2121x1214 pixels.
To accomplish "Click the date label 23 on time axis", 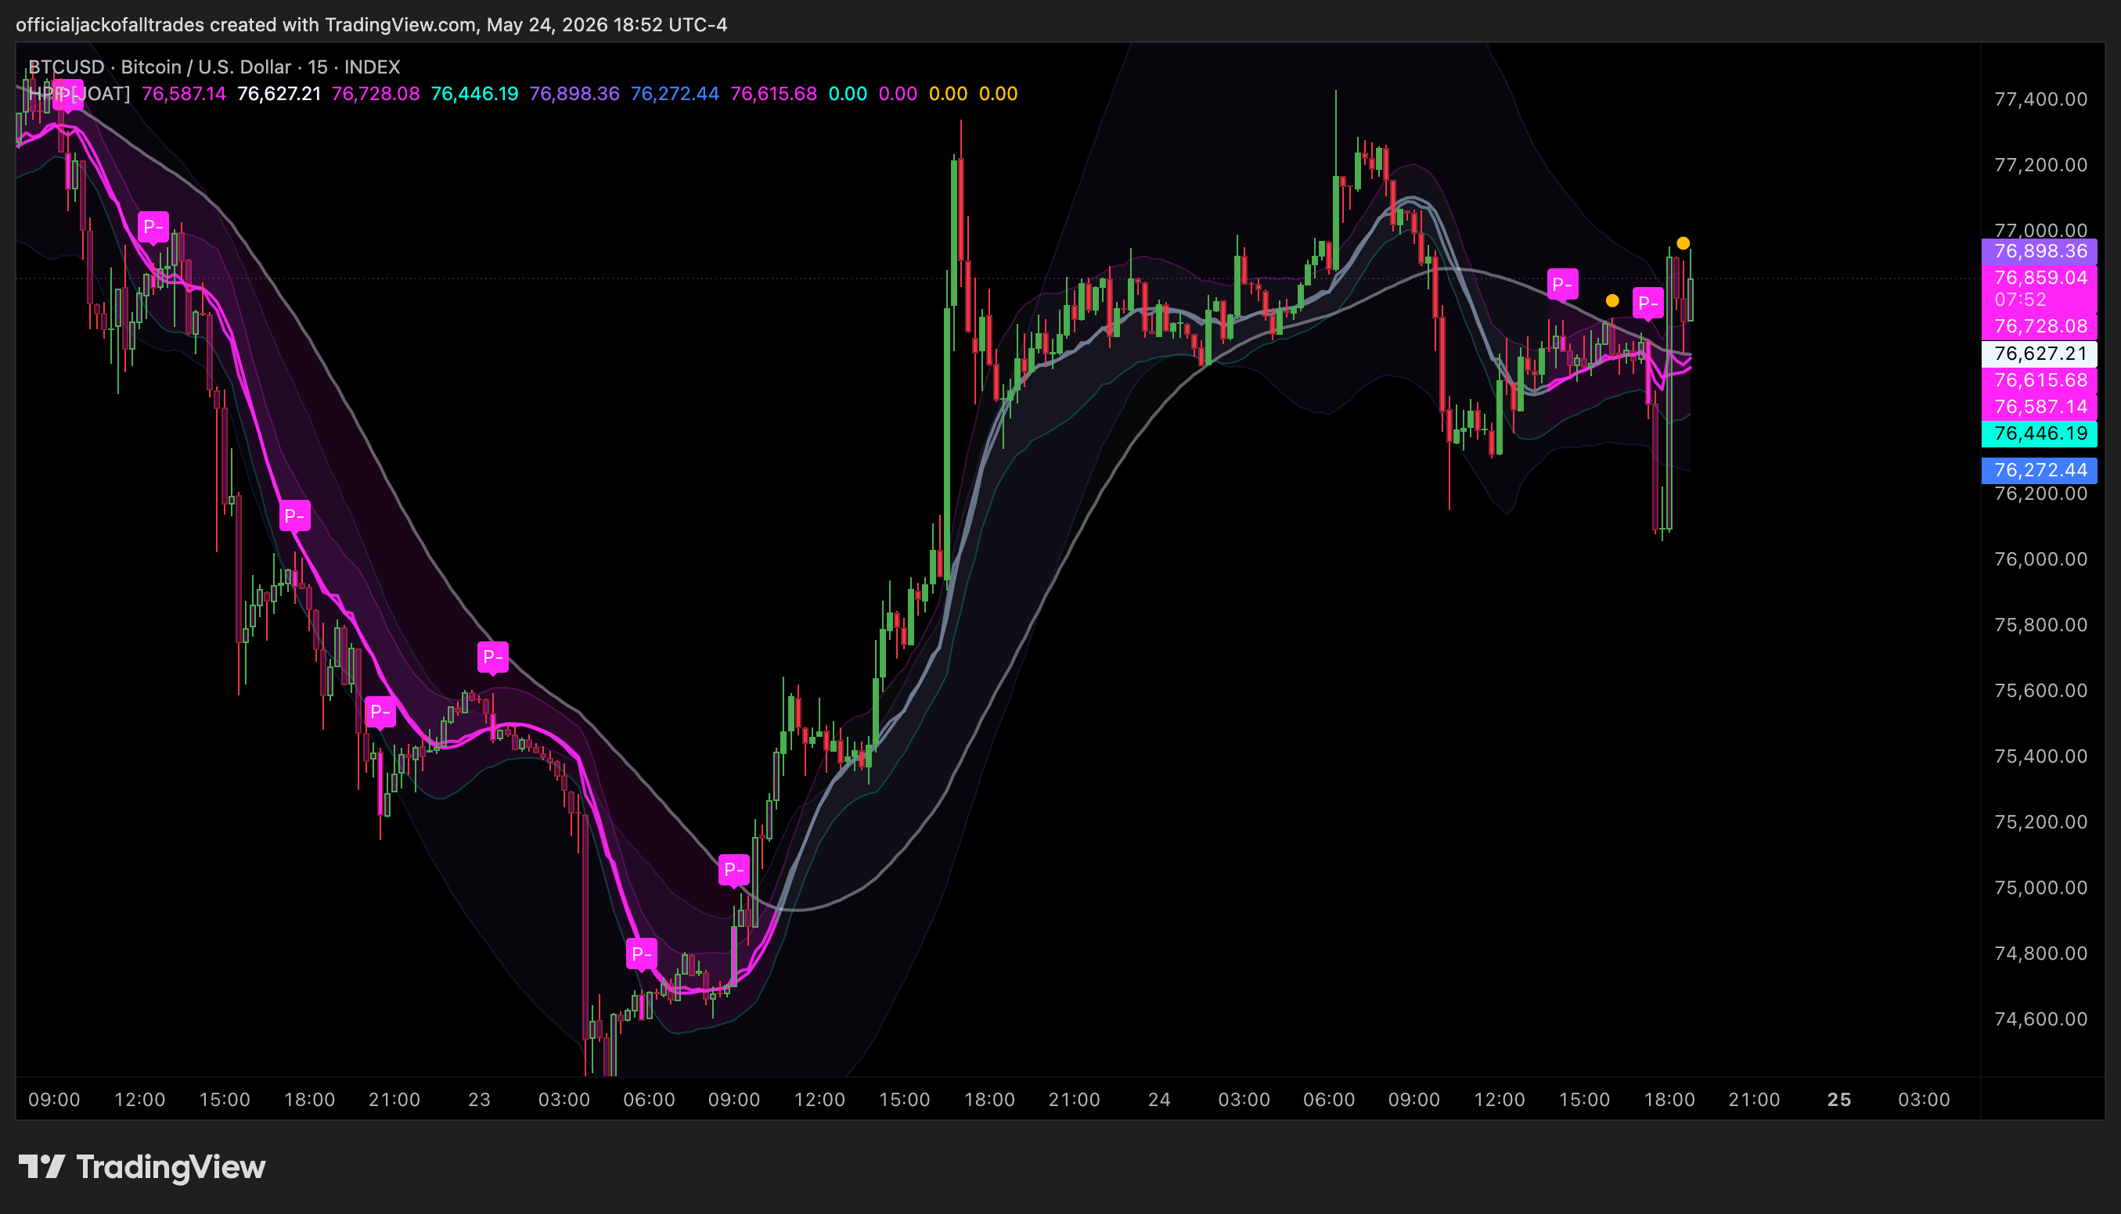I will tap(480, 1100).
